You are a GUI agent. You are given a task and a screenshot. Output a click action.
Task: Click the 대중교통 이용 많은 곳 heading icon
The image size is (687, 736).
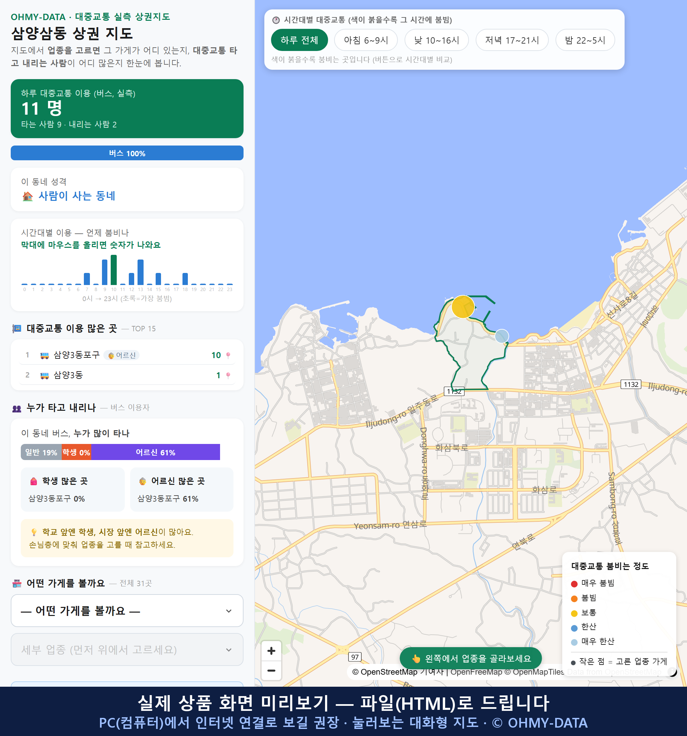point(17,328)
